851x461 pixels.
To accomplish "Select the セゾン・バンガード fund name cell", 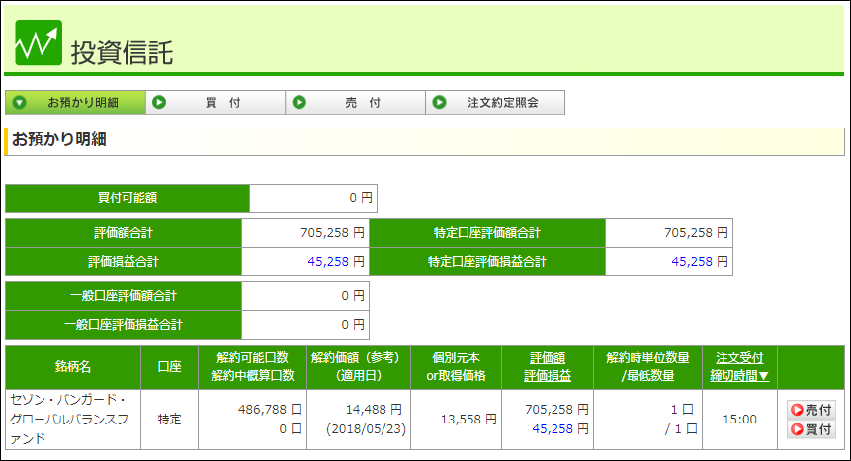I will 73,419.
